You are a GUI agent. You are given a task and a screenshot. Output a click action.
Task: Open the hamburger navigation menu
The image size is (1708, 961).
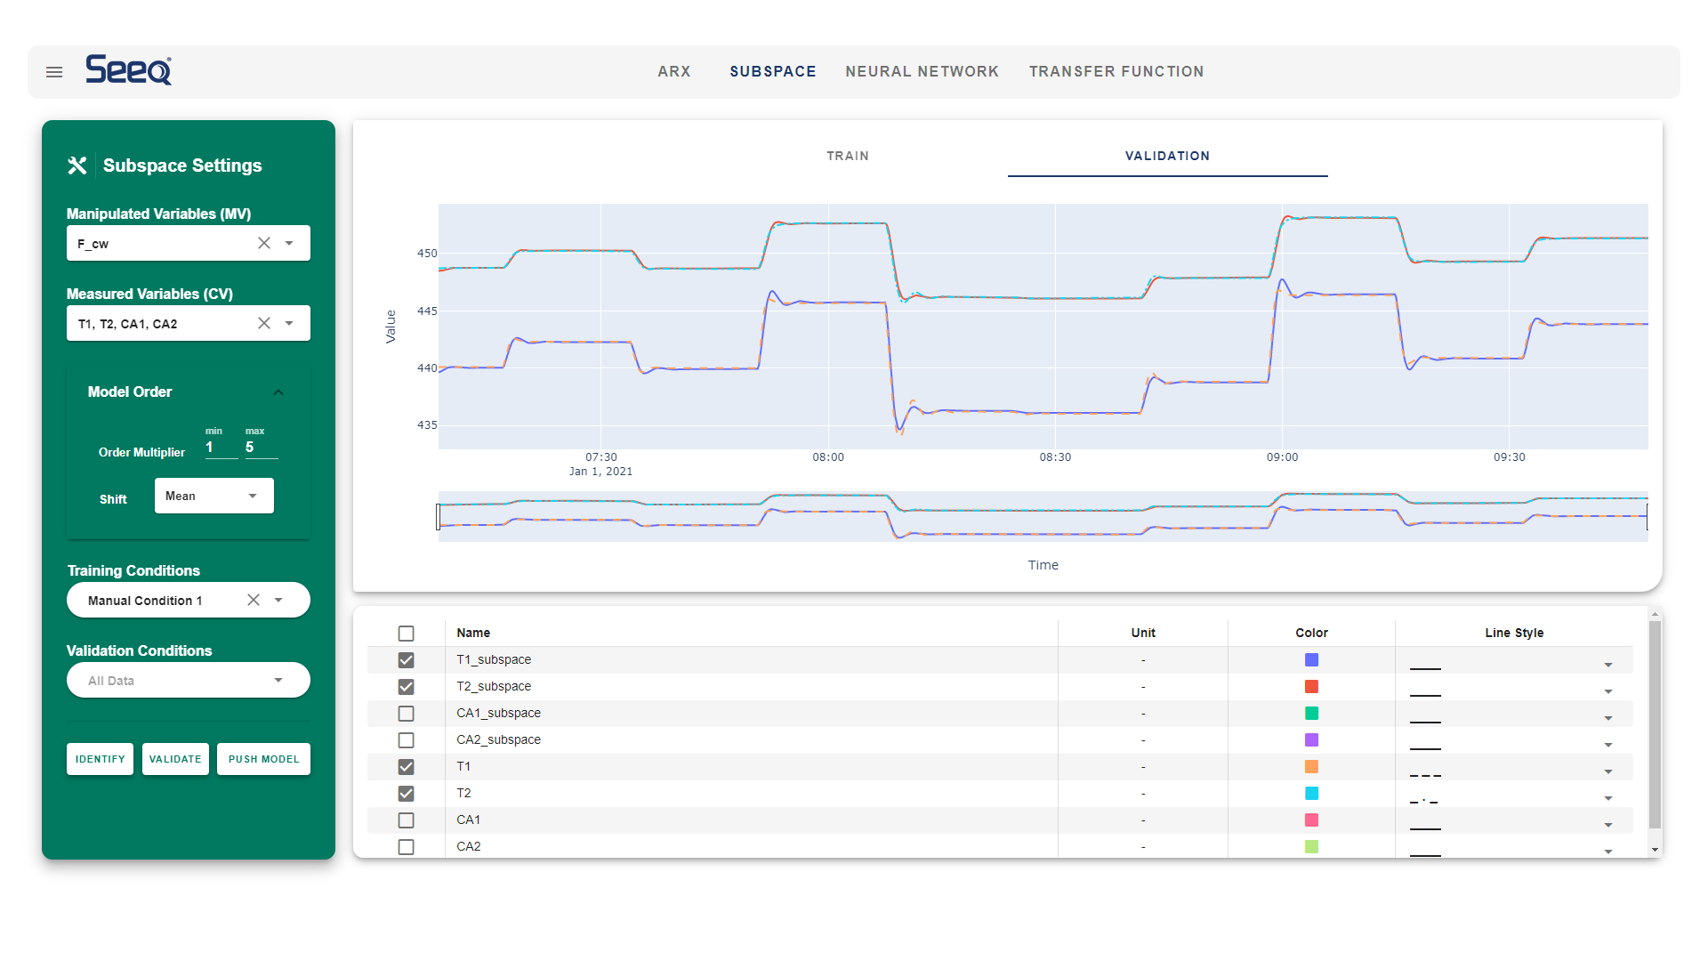(x=54, y=72)
